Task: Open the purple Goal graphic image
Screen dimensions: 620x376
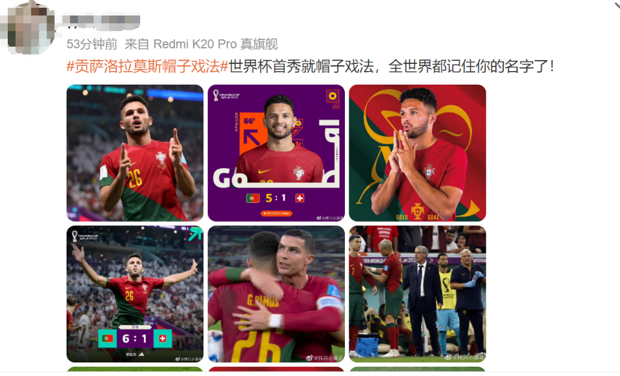Action: [276, 153]
